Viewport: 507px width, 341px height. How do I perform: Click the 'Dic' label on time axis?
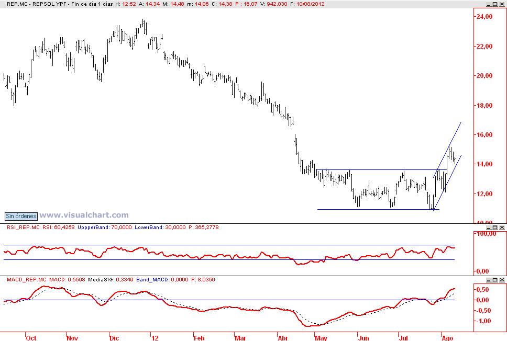coord(114,338)
